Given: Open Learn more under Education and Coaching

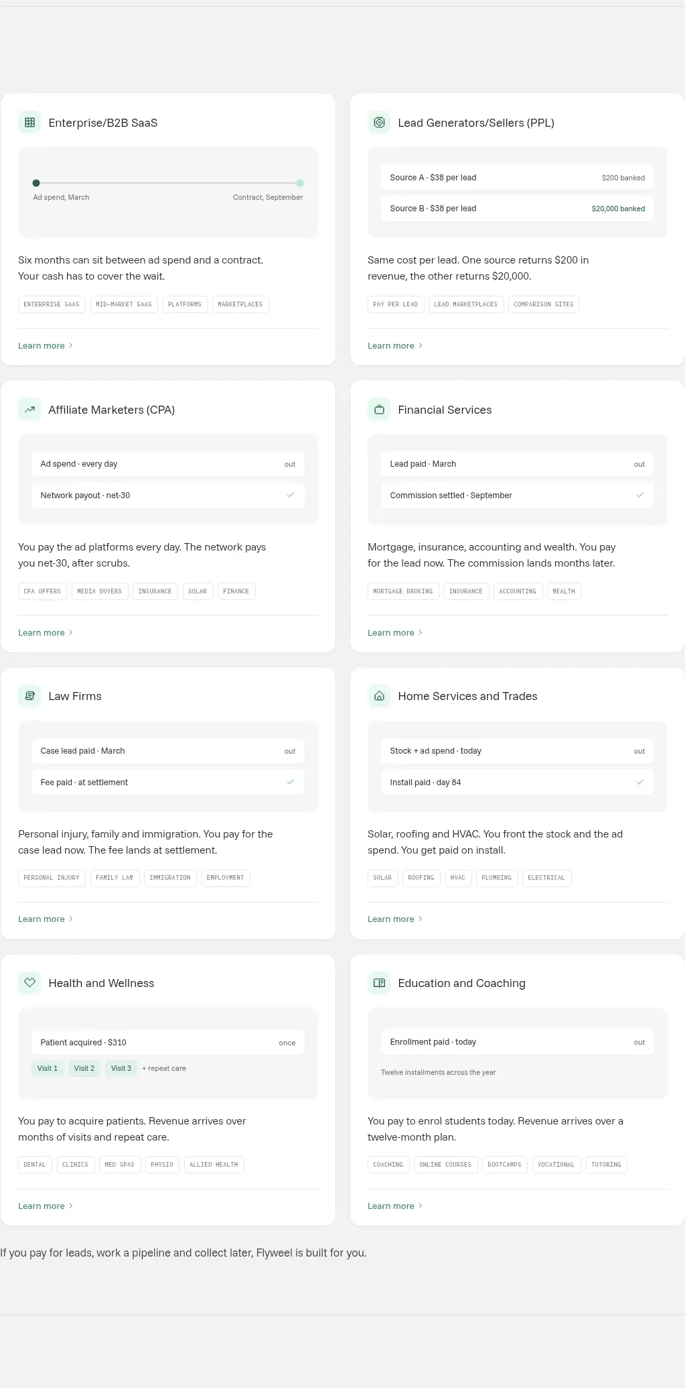Looking at the screenshot, I should pyautogui.click(x=395, y=1206).
